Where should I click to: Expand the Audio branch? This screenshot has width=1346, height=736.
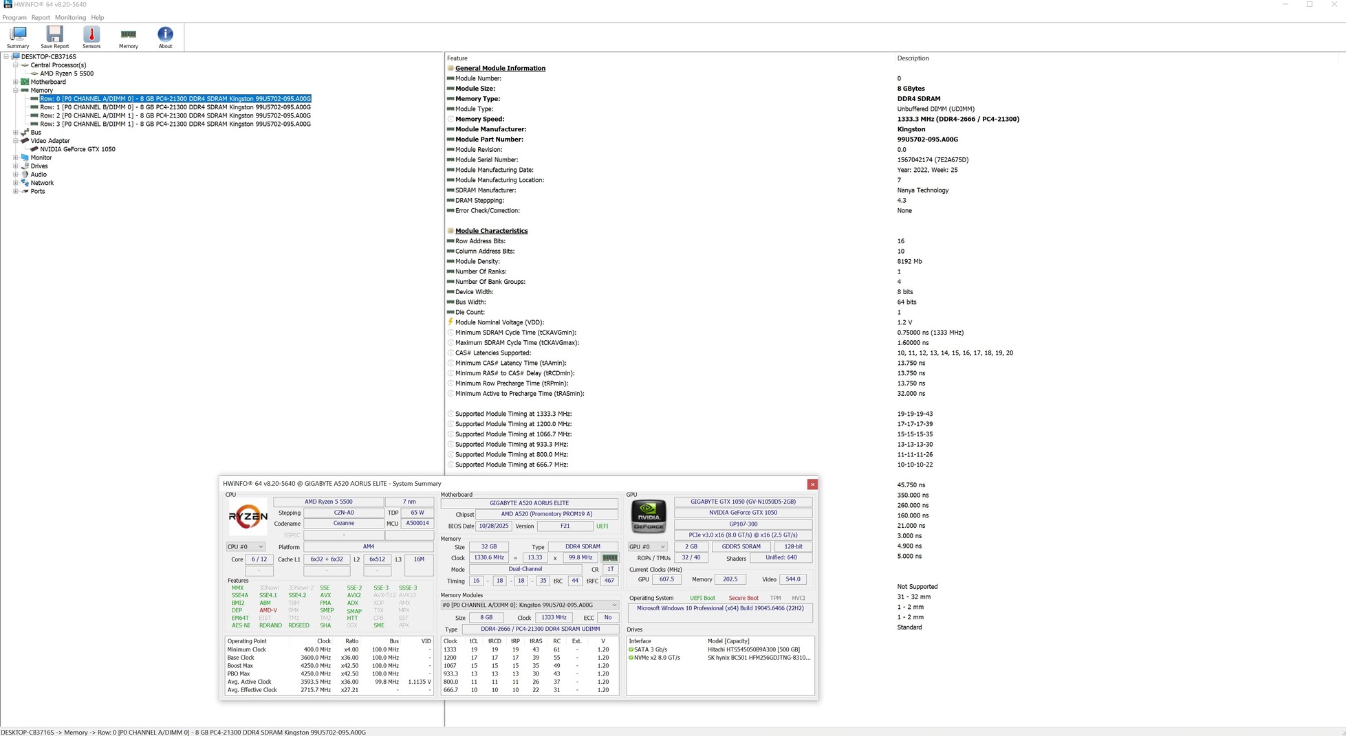click(15, 175)
